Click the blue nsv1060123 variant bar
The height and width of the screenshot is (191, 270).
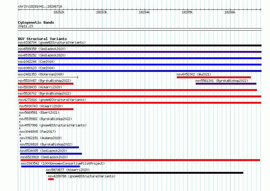pos(140,71)
